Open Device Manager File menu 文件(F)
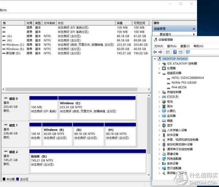This screenshot has height=187, width=219. [159, 46]
